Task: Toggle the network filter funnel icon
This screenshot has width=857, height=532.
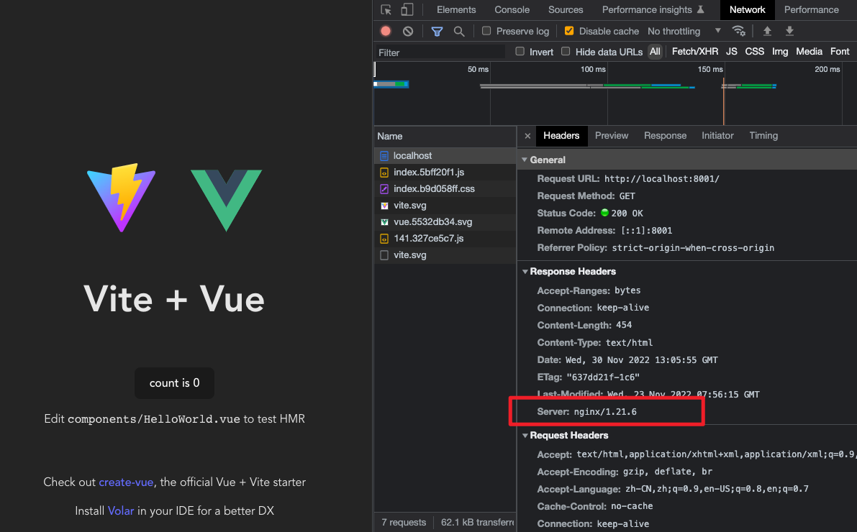Action: point(437,31)
